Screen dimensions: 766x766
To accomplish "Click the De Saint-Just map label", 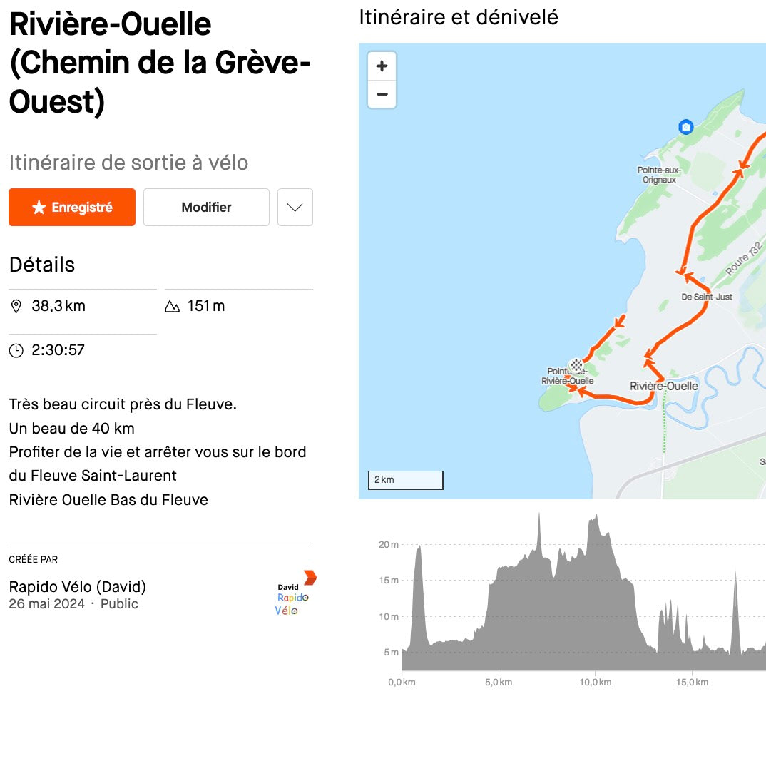I will tap(707, 297).
